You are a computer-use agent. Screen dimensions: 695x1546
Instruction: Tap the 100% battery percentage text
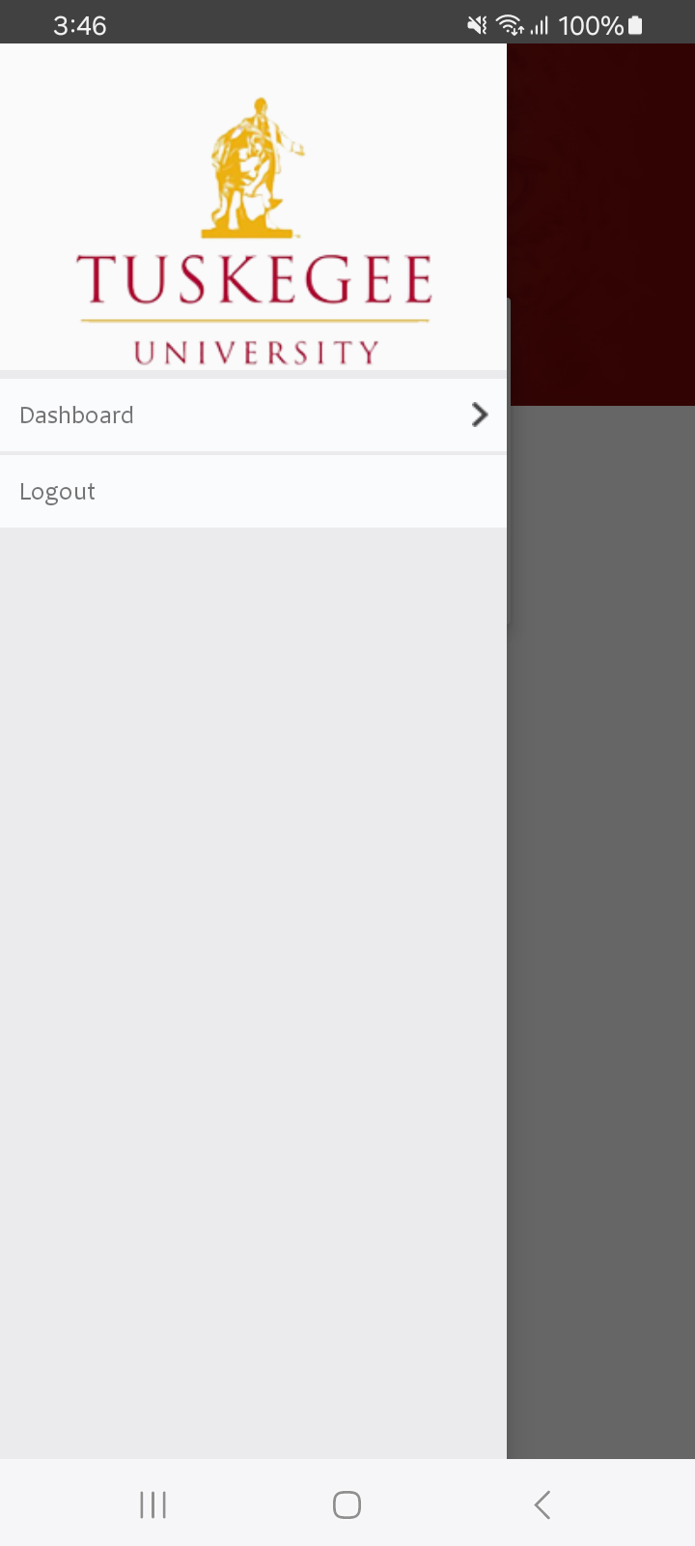click(x=591, y=25)
